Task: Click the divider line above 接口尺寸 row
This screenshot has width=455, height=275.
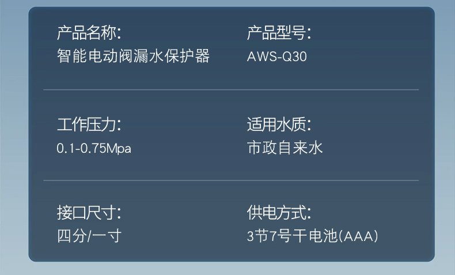Action: point(231,180)
